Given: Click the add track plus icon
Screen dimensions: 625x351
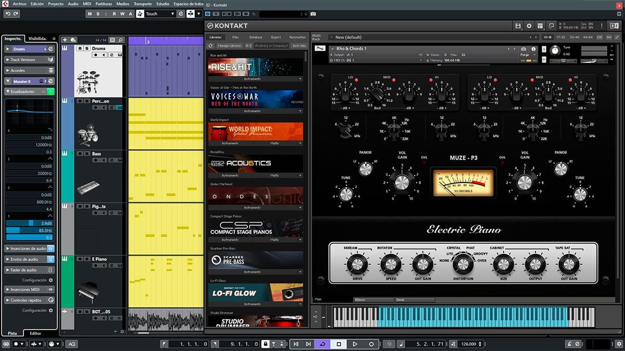Looking at the screenshot, I should [65, 40].
